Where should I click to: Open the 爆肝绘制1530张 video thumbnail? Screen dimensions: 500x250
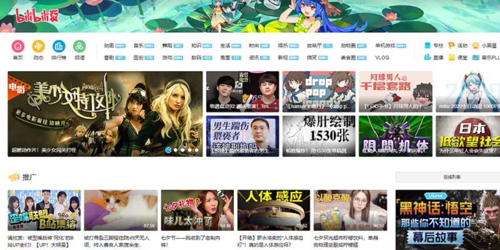(319, 136)
